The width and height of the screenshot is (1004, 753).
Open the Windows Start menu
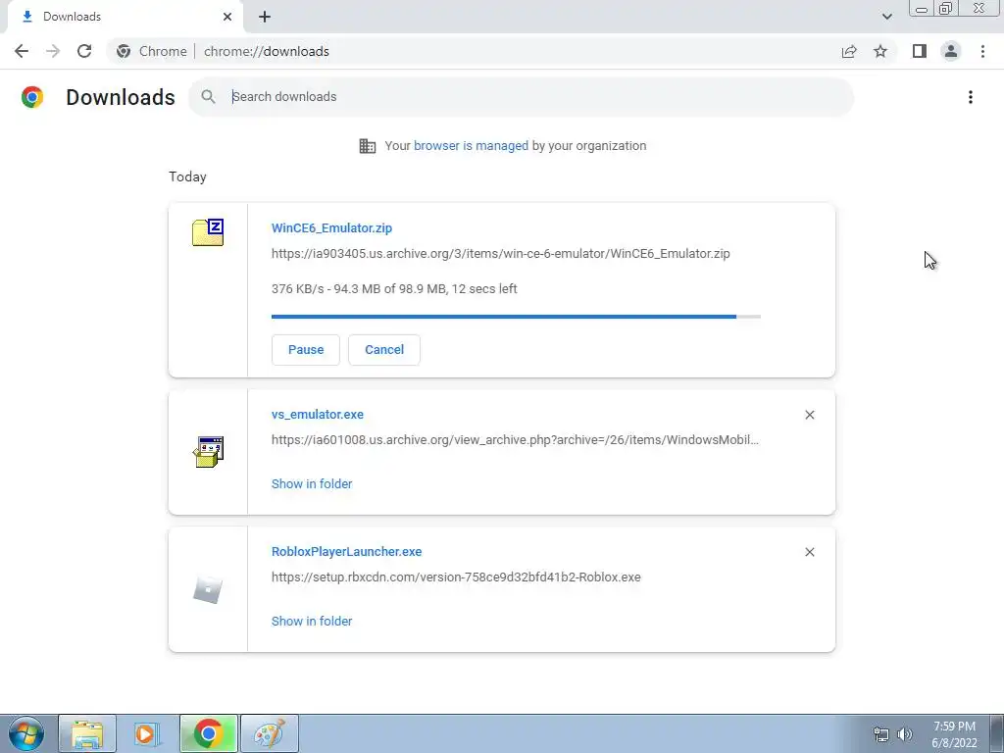tap(26, 733)
